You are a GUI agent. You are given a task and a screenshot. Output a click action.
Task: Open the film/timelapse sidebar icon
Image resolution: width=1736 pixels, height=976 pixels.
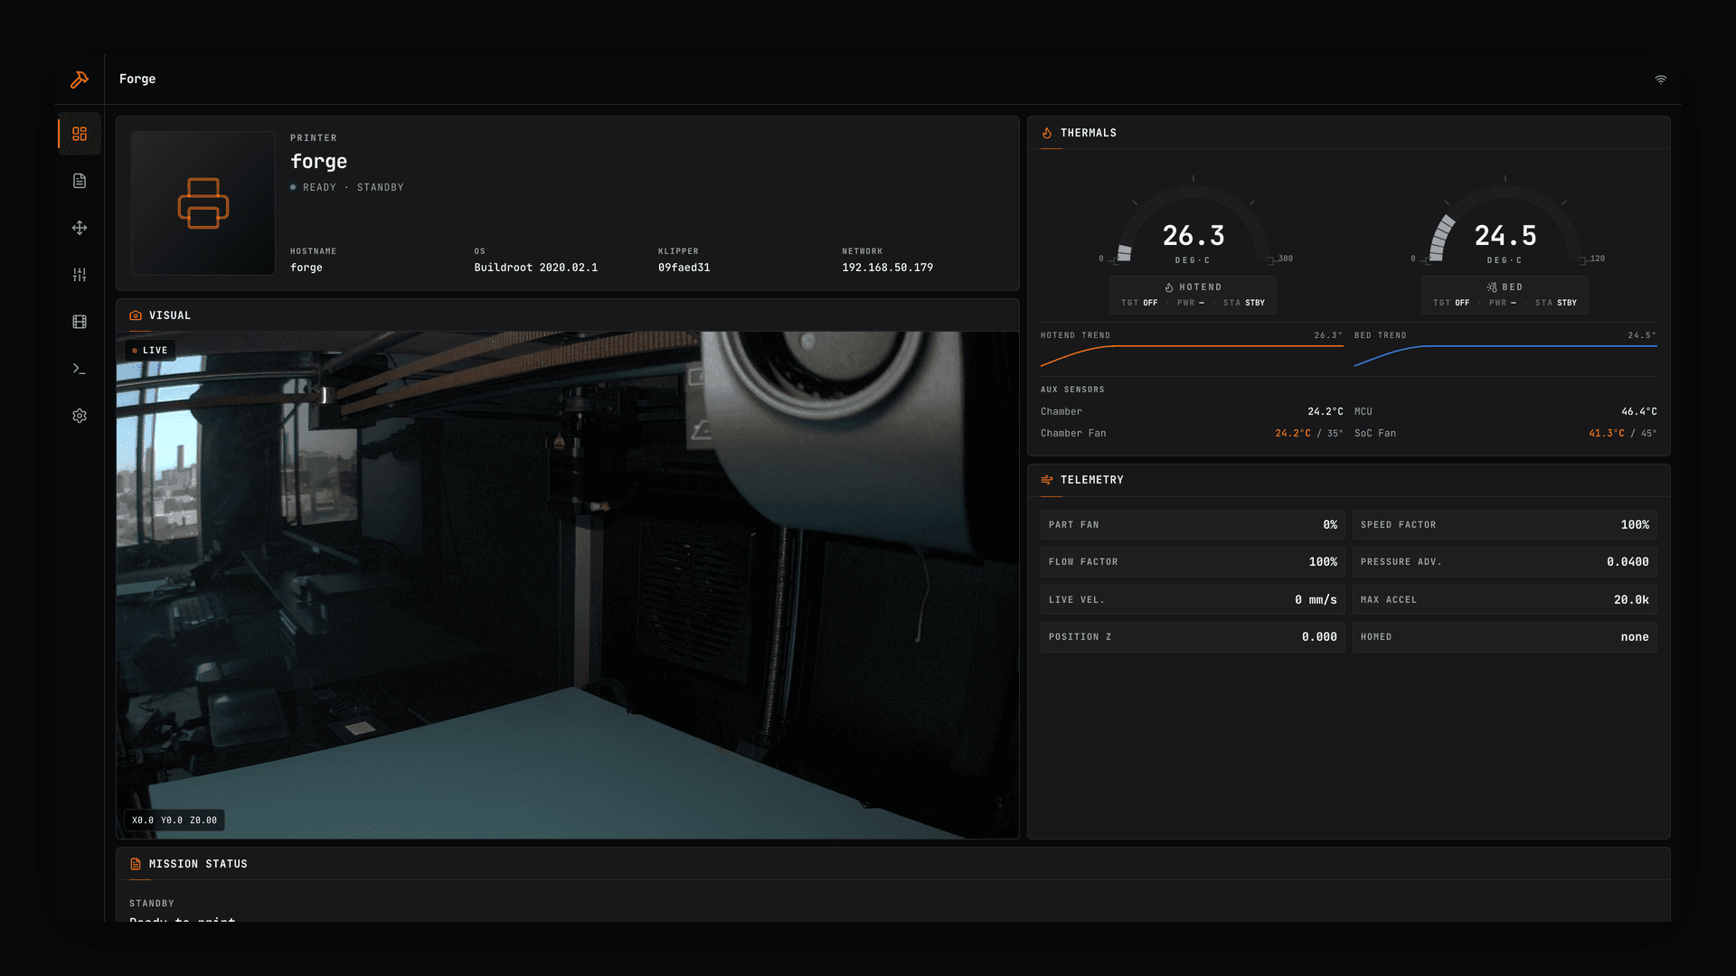[80, 322]
